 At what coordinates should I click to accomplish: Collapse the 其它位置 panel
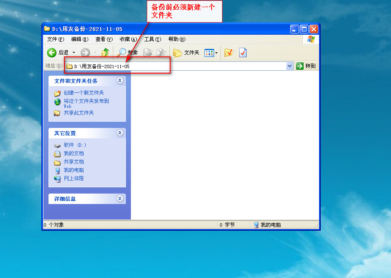tap(120, 133)
